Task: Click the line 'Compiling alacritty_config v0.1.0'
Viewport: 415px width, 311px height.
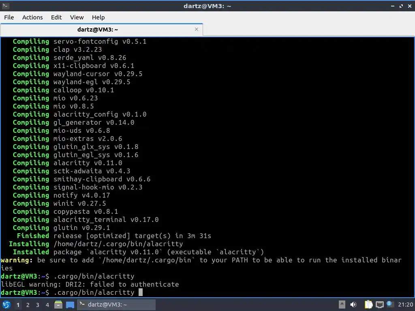Action: [x=79, y=114]
